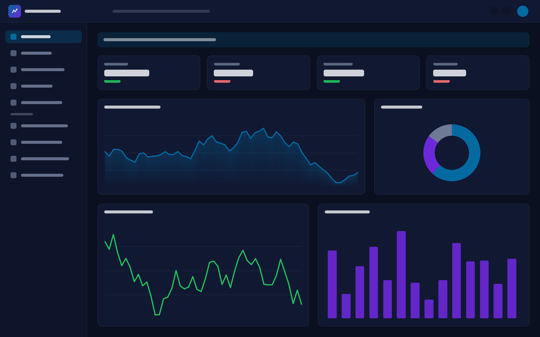Select the tallest purple bar in bar chart

[401, 274]
